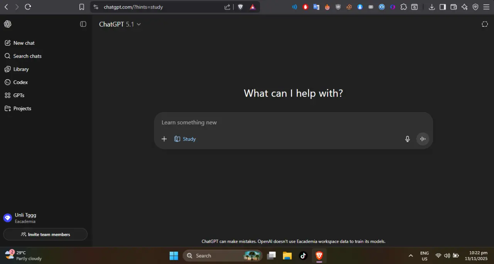Image resolution: width=494 pixels, height=264 pixels.
Task: Reload the page
Action: point(28,7)
